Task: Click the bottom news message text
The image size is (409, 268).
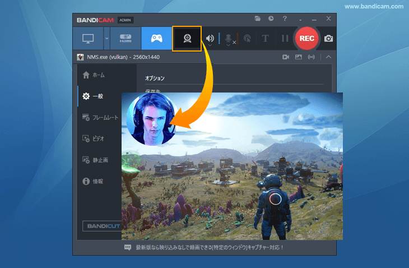Action: pos(210,247)
